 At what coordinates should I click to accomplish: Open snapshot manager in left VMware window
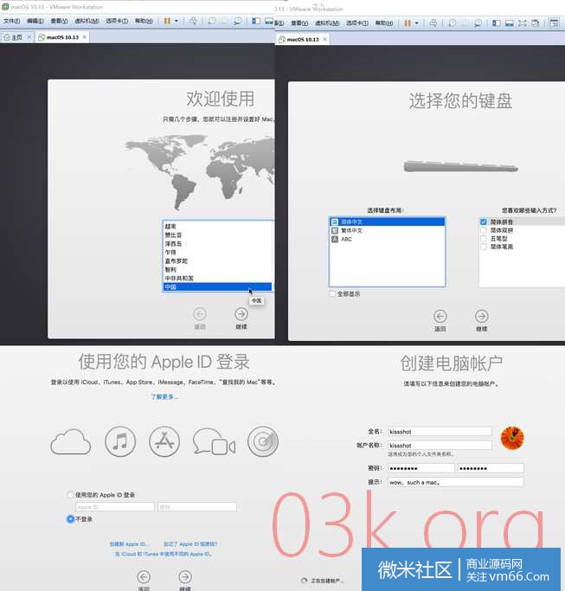click(237, 21)
